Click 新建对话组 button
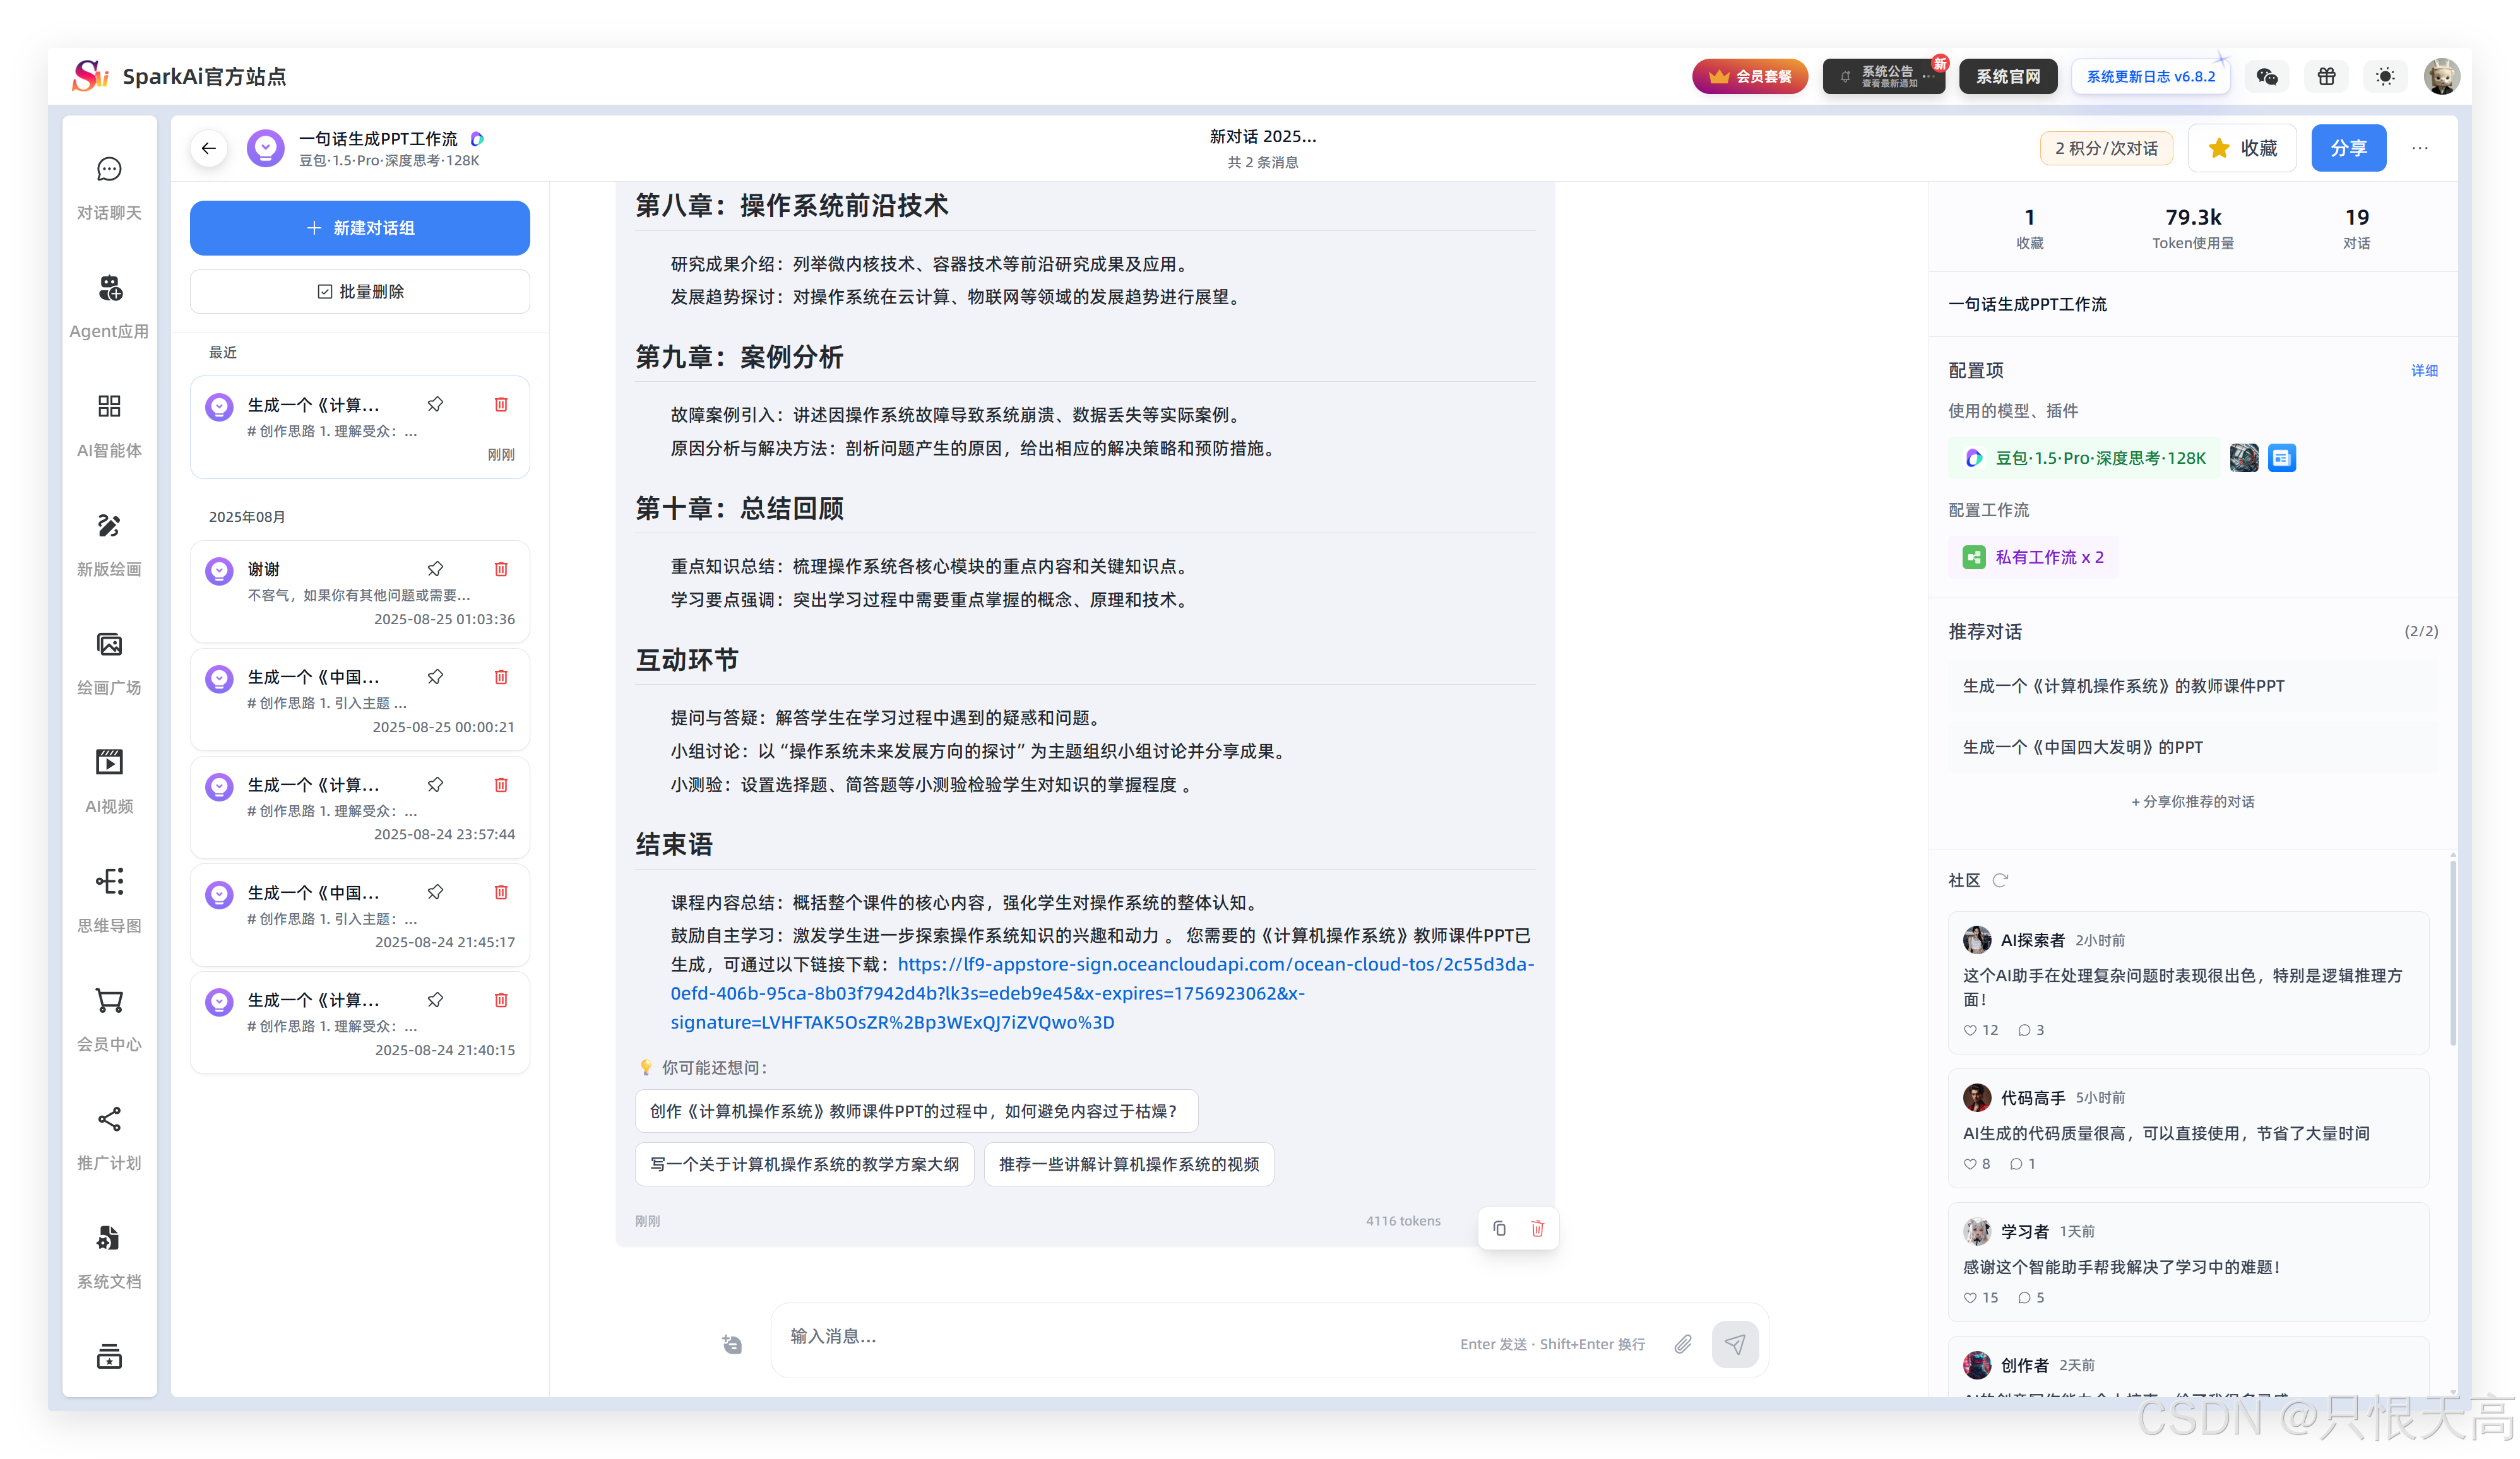Image resolution: width=2520 pixels, height=1459 pixels. [x=360, y=228]
